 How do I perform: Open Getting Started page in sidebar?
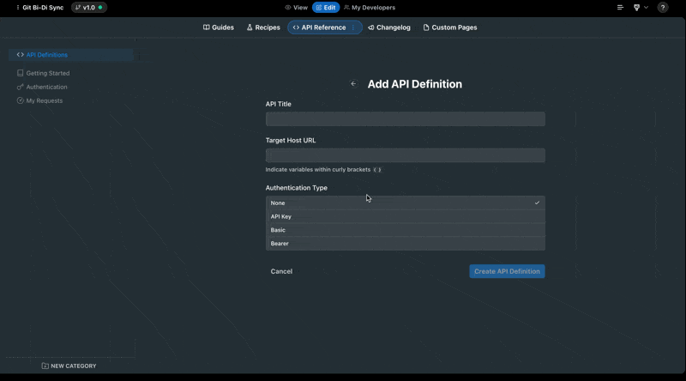44,73
